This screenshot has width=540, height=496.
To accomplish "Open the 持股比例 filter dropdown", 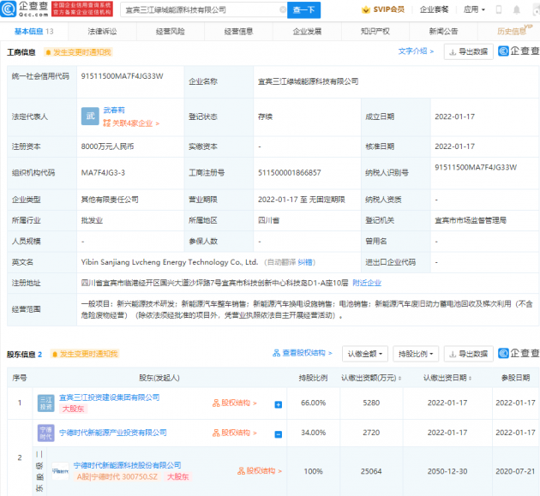I will coord(416,354).
